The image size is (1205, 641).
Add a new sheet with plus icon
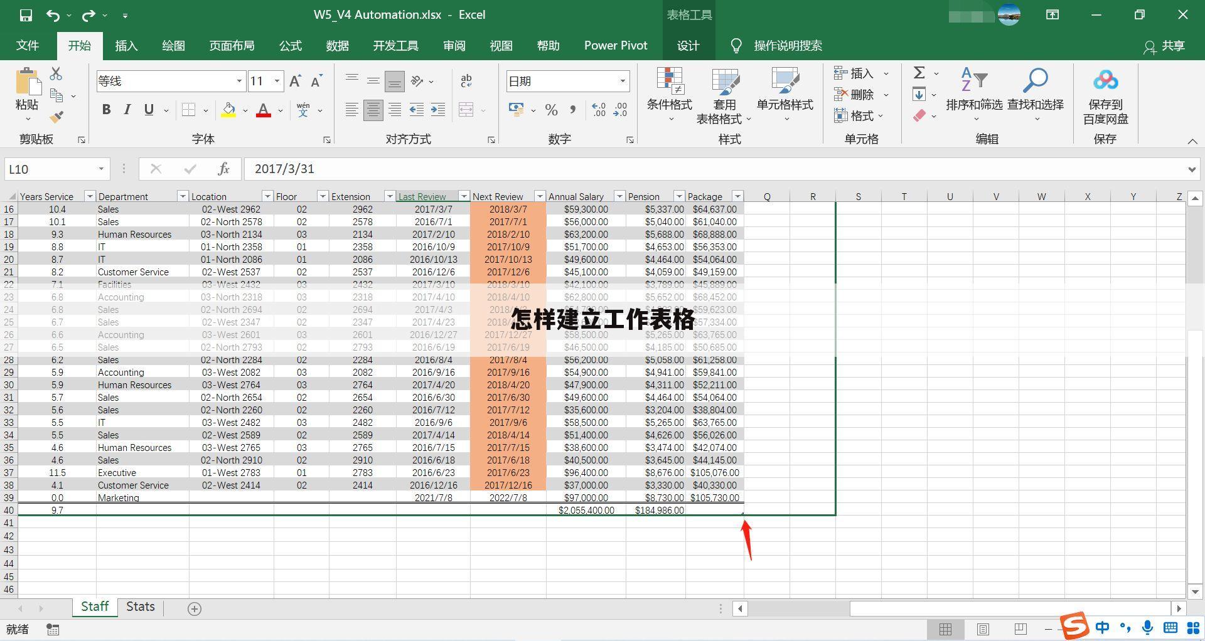click(195, 608)
